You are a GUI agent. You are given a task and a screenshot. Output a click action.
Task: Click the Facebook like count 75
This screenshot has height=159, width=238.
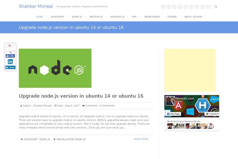pyautogui.click(x=10, y=52)
